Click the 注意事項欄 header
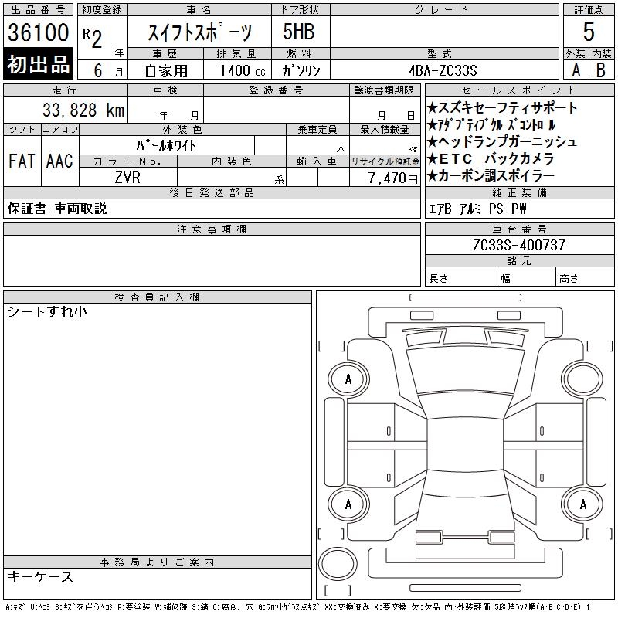The width and height of the screenshot is (618, 618). click(x=212, y=229)
